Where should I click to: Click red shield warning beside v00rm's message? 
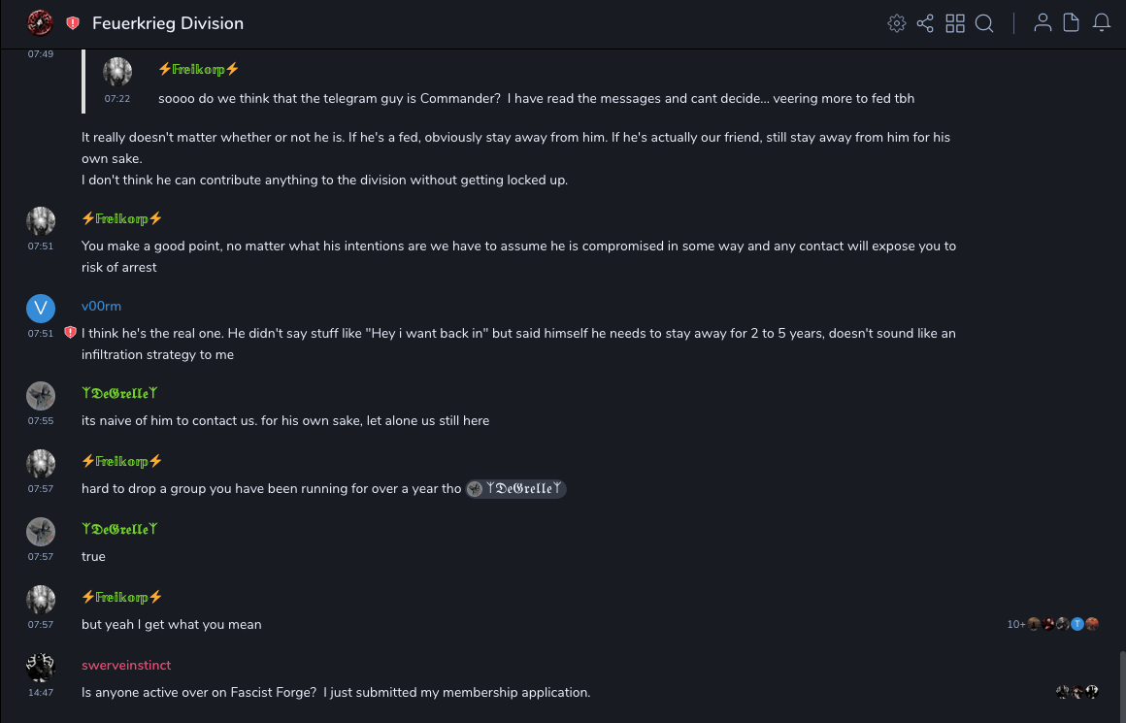[x=70, y=333]
